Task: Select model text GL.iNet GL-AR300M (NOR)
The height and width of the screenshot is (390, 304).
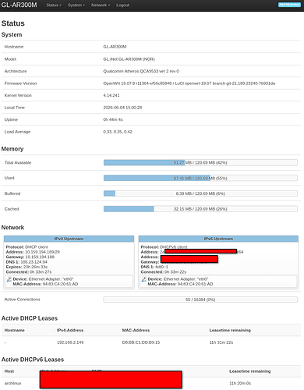Action: [129, 59]
